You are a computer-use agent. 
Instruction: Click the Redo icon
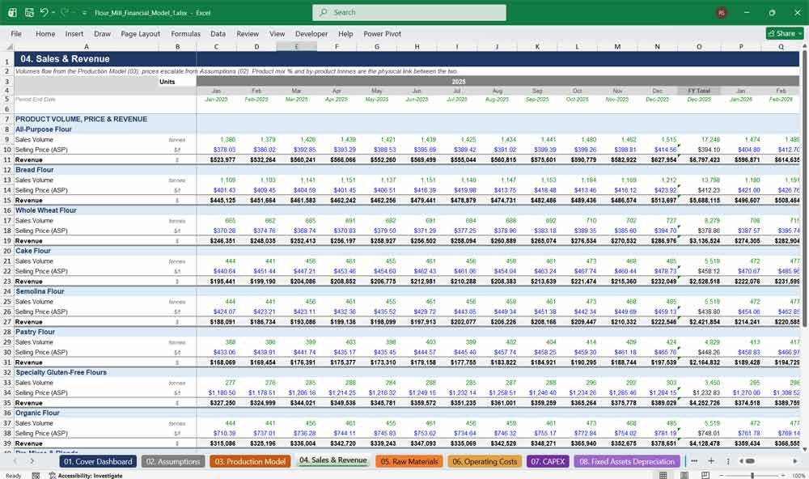[65, 12]
